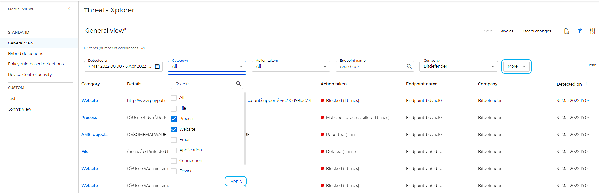Select Policy rule-based detections view

click(x=36, y=64)
